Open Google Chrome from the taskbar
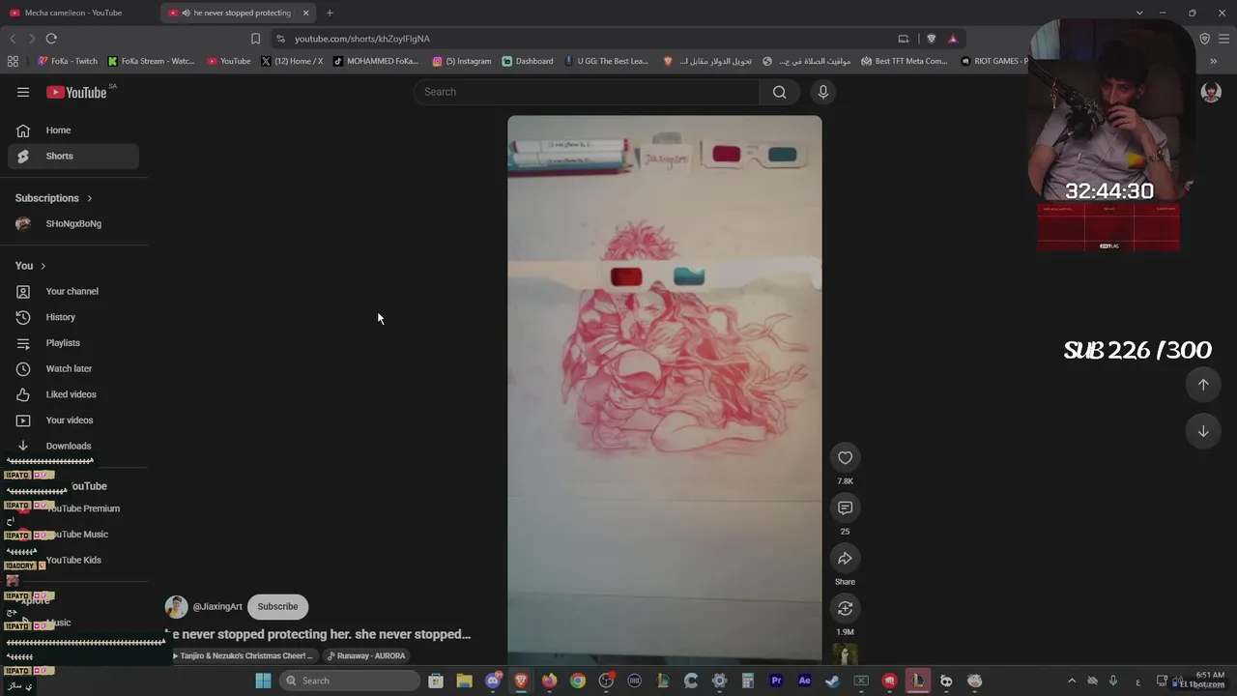Viewport: 1237px width, 696px height. [578, 681]
